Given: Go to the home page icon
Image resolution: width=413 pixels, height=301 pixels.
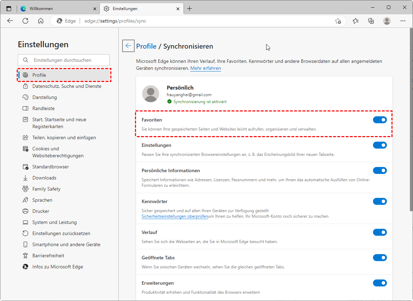Looking at the screenshot, I should pyautogui.click(x=41, y=21).
